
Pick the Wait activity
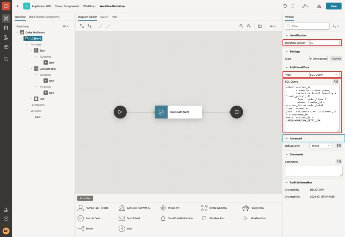click(125, 229)
